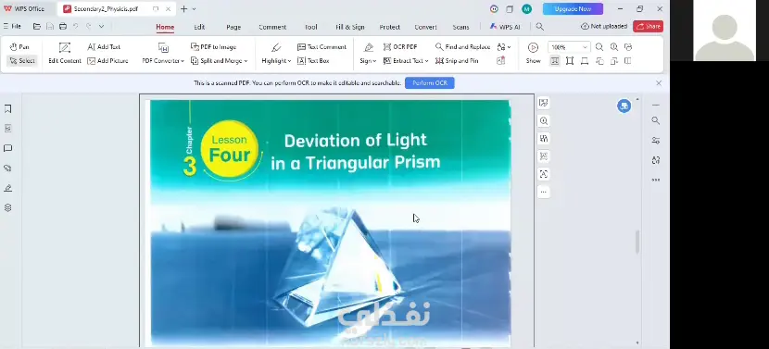Click the user account avatar M
The width and height of the screenshot is (769, 349).
pos(527,9)
